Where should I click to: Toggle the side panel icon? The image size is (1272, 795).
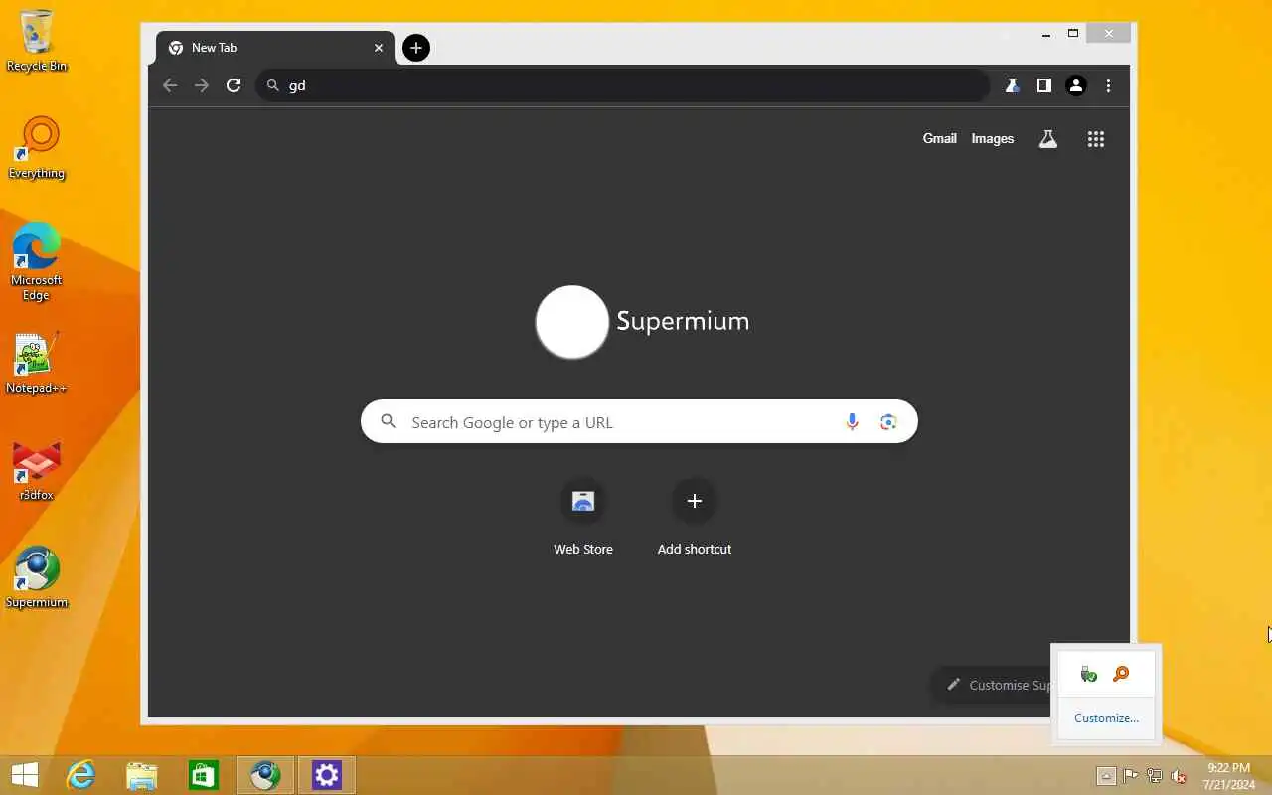[1043, 85]
